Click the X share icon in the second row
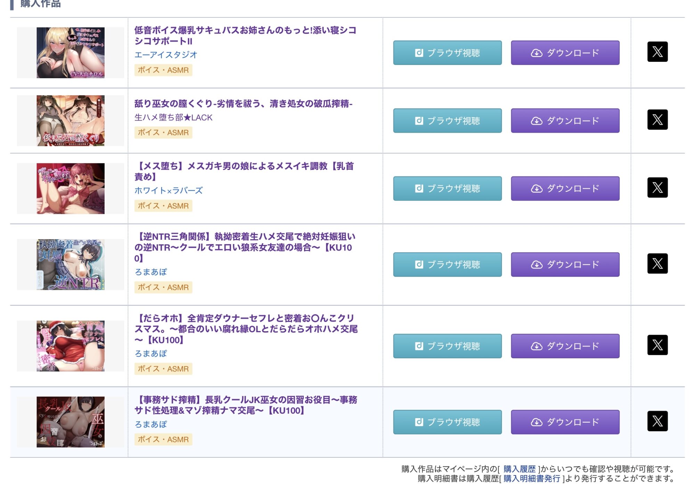This screenshot has width=695, height=488. [x=657, y=120]
